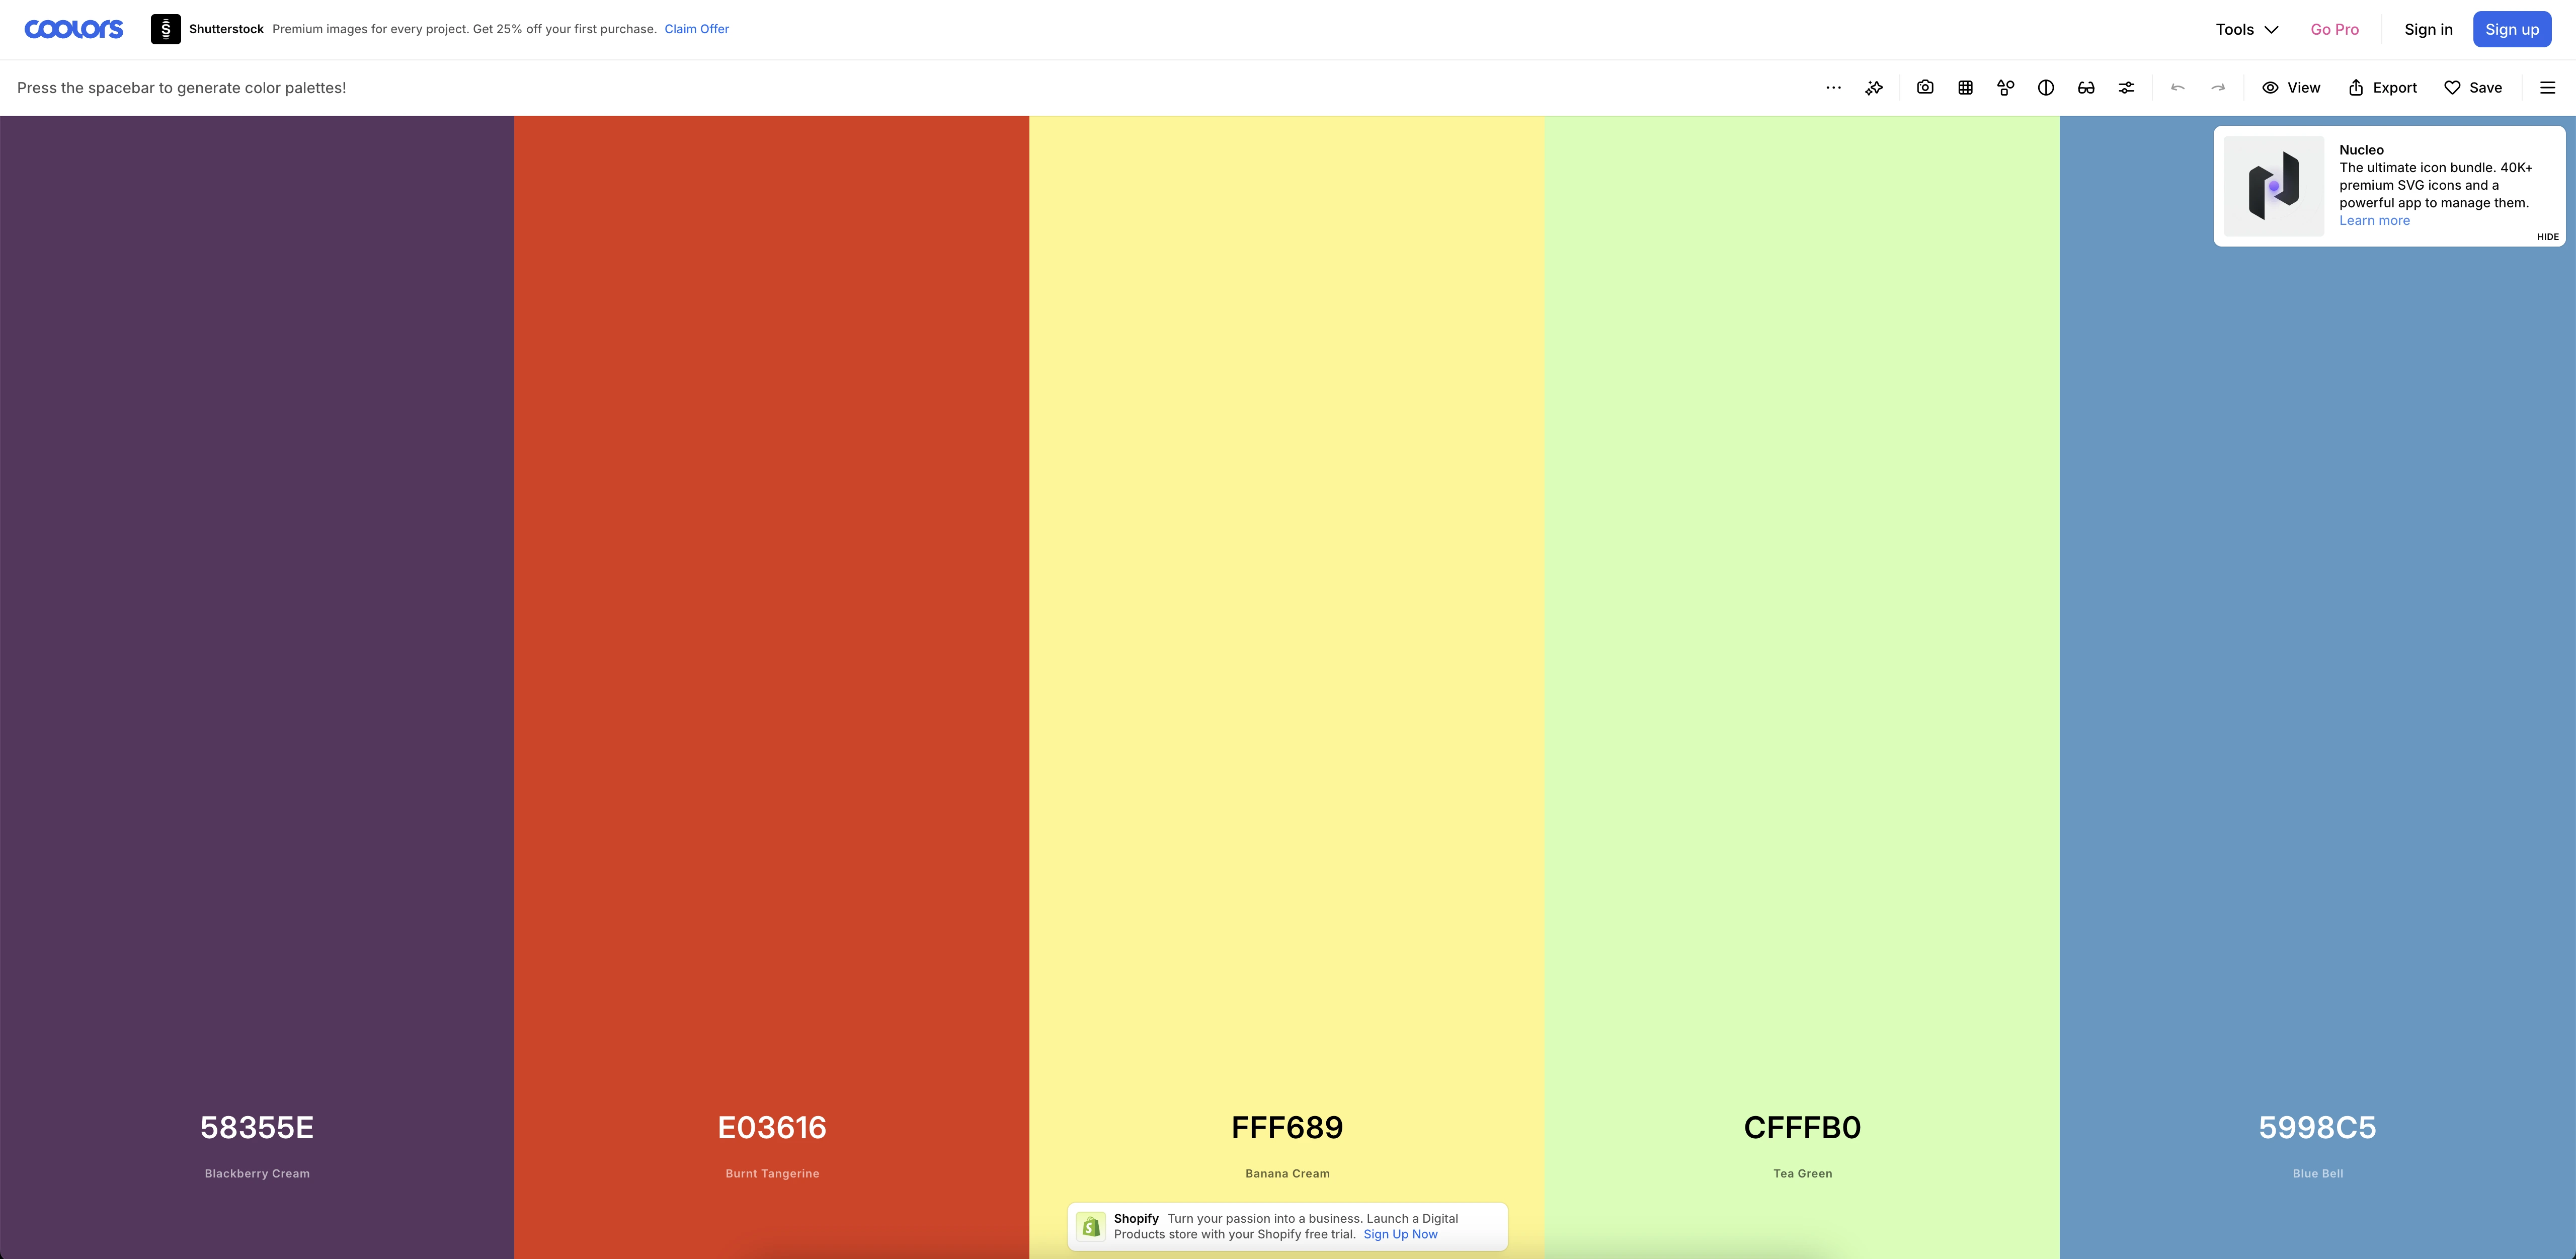Viewport: 2576px width, 1259px height.
Task: Click the Banana Cream color name
Action: tap(1287, 1174)
